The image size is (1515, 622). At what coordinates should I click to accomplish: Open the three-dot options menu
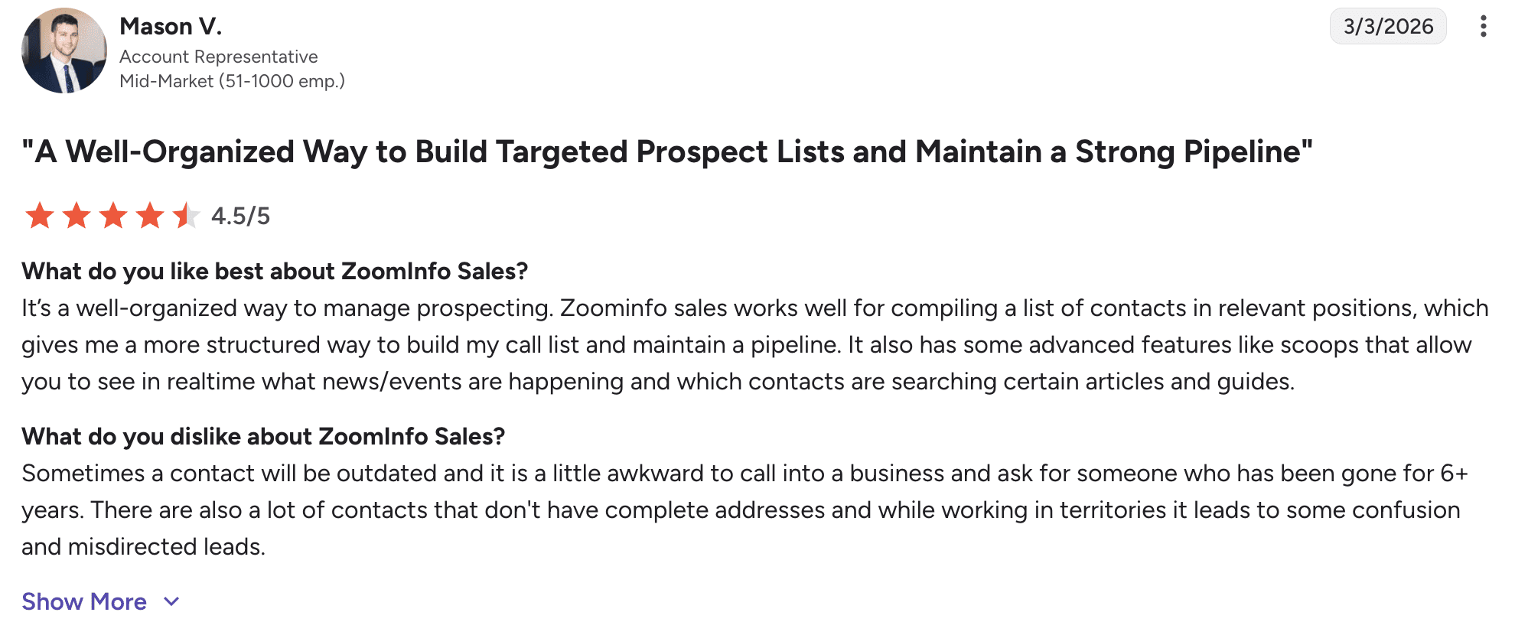click(x=1483, y=27)
